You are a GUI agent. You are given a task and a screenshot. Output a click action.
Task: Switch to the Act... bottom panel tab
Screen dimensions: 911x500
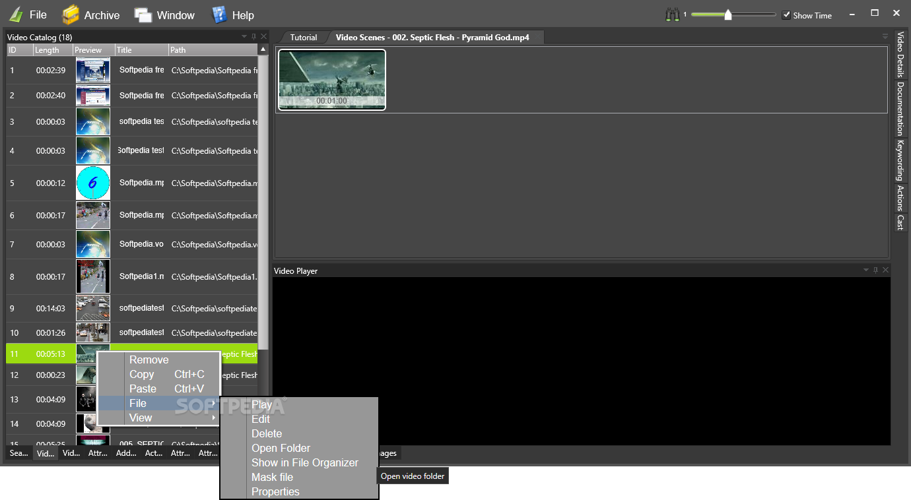tap(154, 453)
